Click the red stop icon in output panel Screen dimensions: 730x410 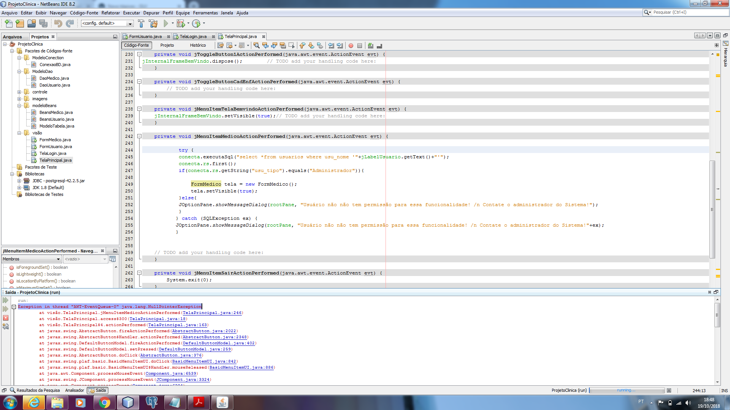6,318
